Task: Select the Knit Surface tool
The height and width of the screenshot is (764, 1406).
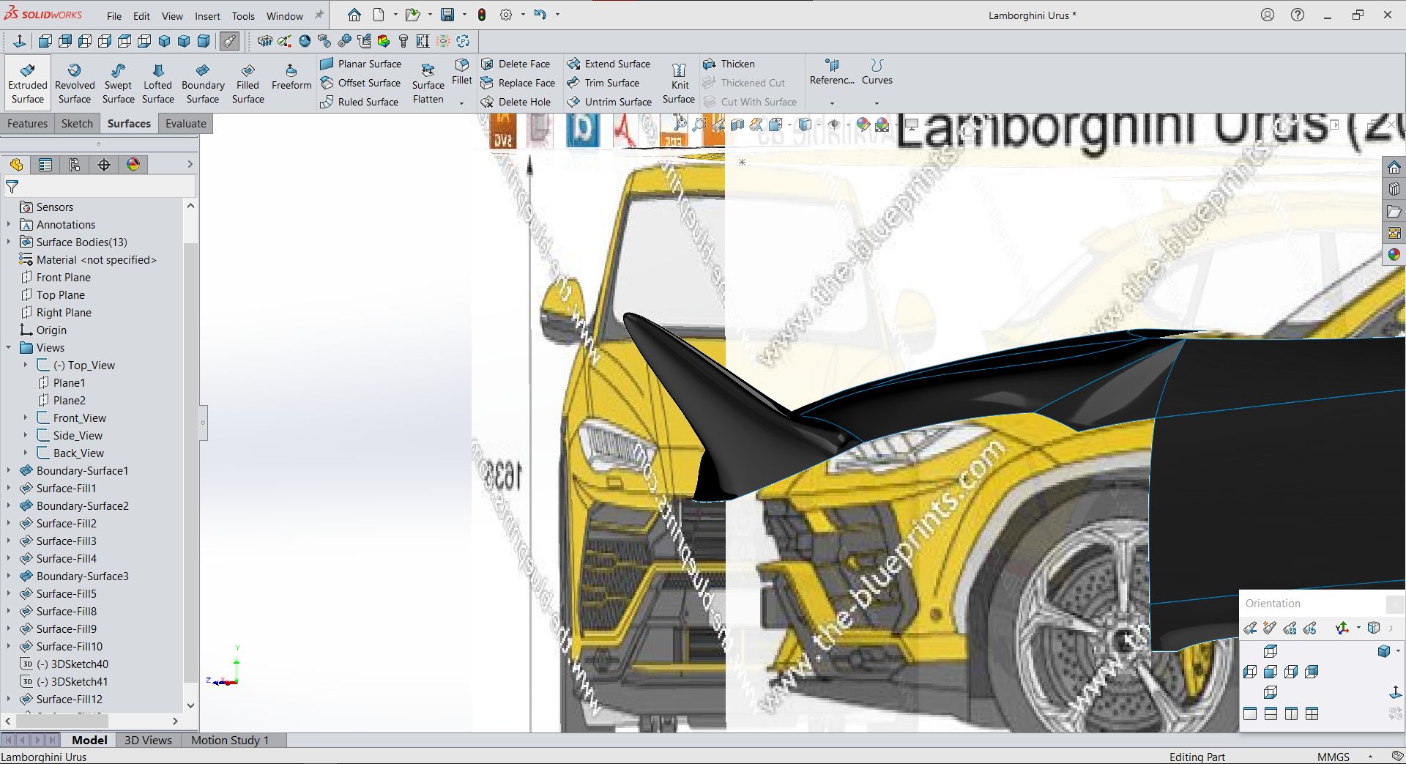Action: point(679,82)
